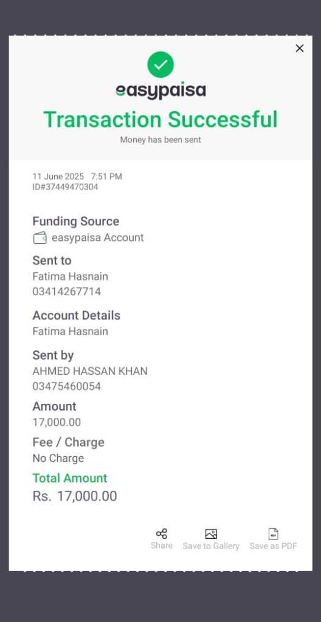Screen dimensions: 321x622
Task: Click the easypaisa logo
Action: coord(160,91)
